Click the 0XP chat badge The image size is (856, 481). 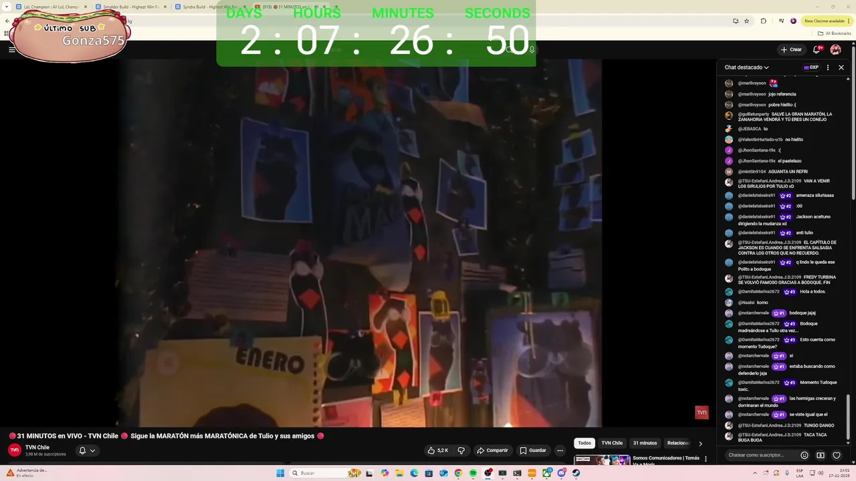coord(811,67)
